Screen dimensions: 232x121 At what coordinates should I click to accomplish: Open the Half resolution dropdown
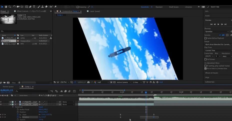[x=103, y=82]
